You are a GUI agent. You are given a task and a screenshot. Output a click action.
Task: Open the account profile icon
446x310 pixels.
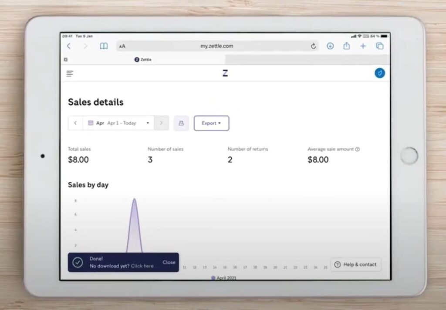(x=379, y=73)
